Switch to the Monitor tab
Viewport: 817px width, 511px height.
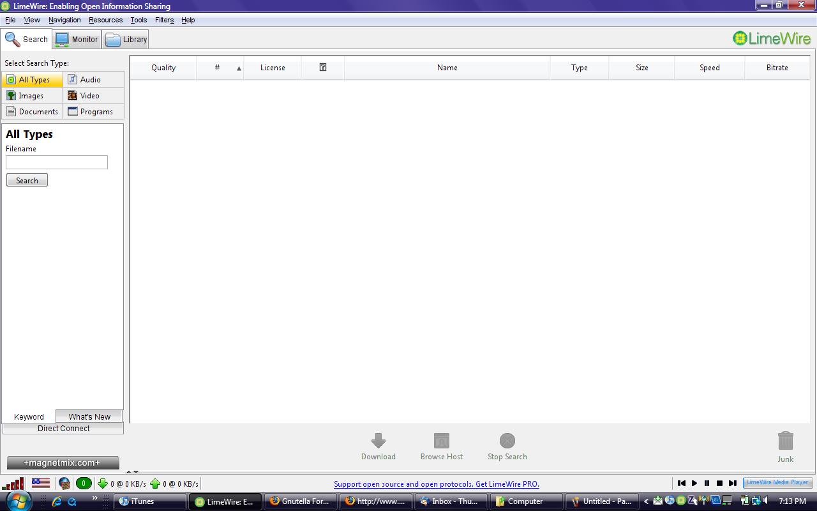point(76,39)
